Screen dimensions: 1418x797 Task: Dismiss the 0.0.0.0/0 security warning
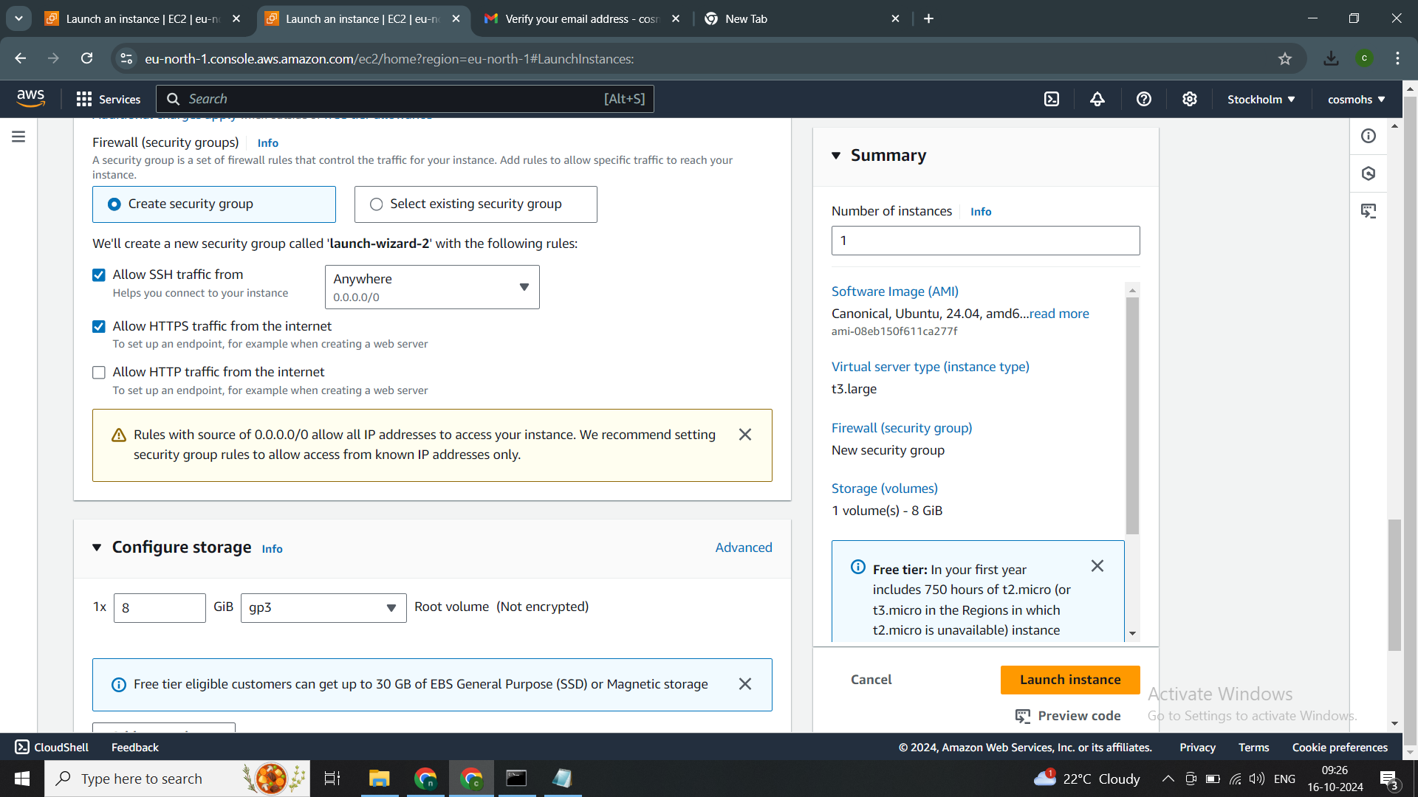pos(745,435)
